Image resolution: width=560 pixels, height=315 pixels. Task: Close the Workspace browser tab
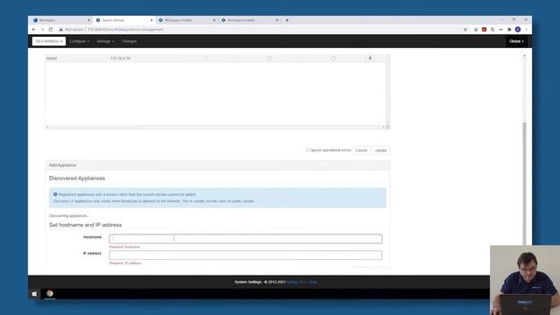[89, 20]
